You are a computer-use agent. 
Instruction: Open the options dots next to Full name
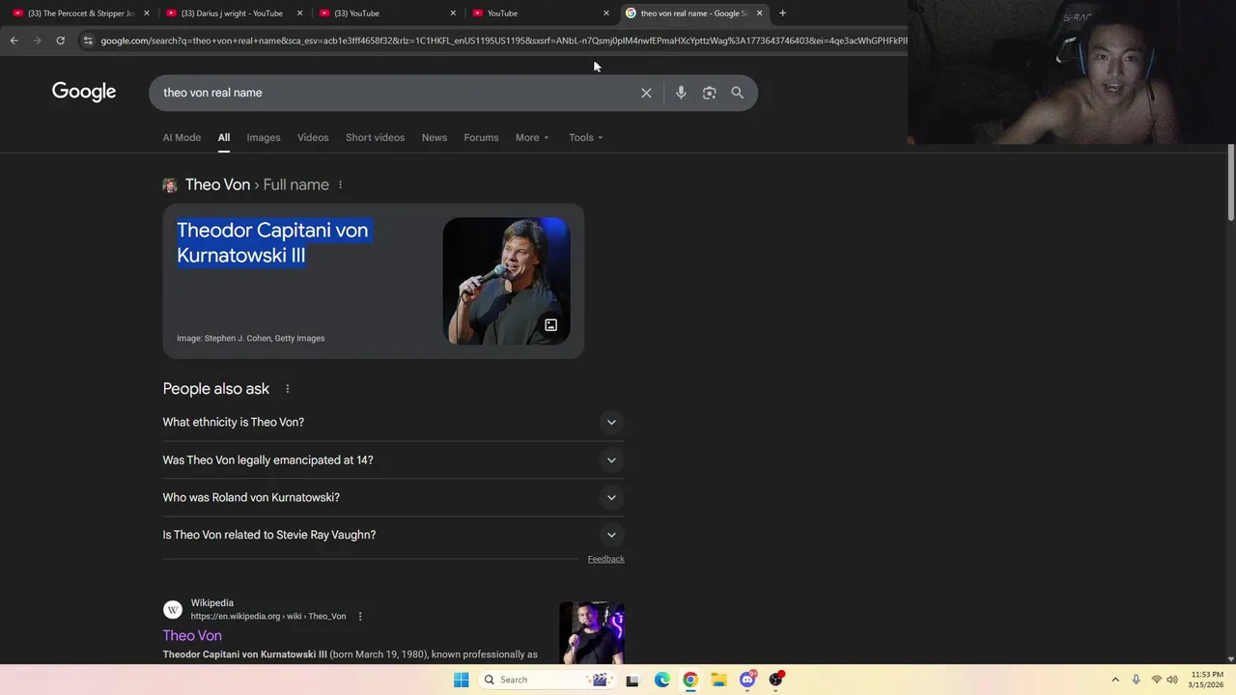pyautogui.click(x=340, y=184)
